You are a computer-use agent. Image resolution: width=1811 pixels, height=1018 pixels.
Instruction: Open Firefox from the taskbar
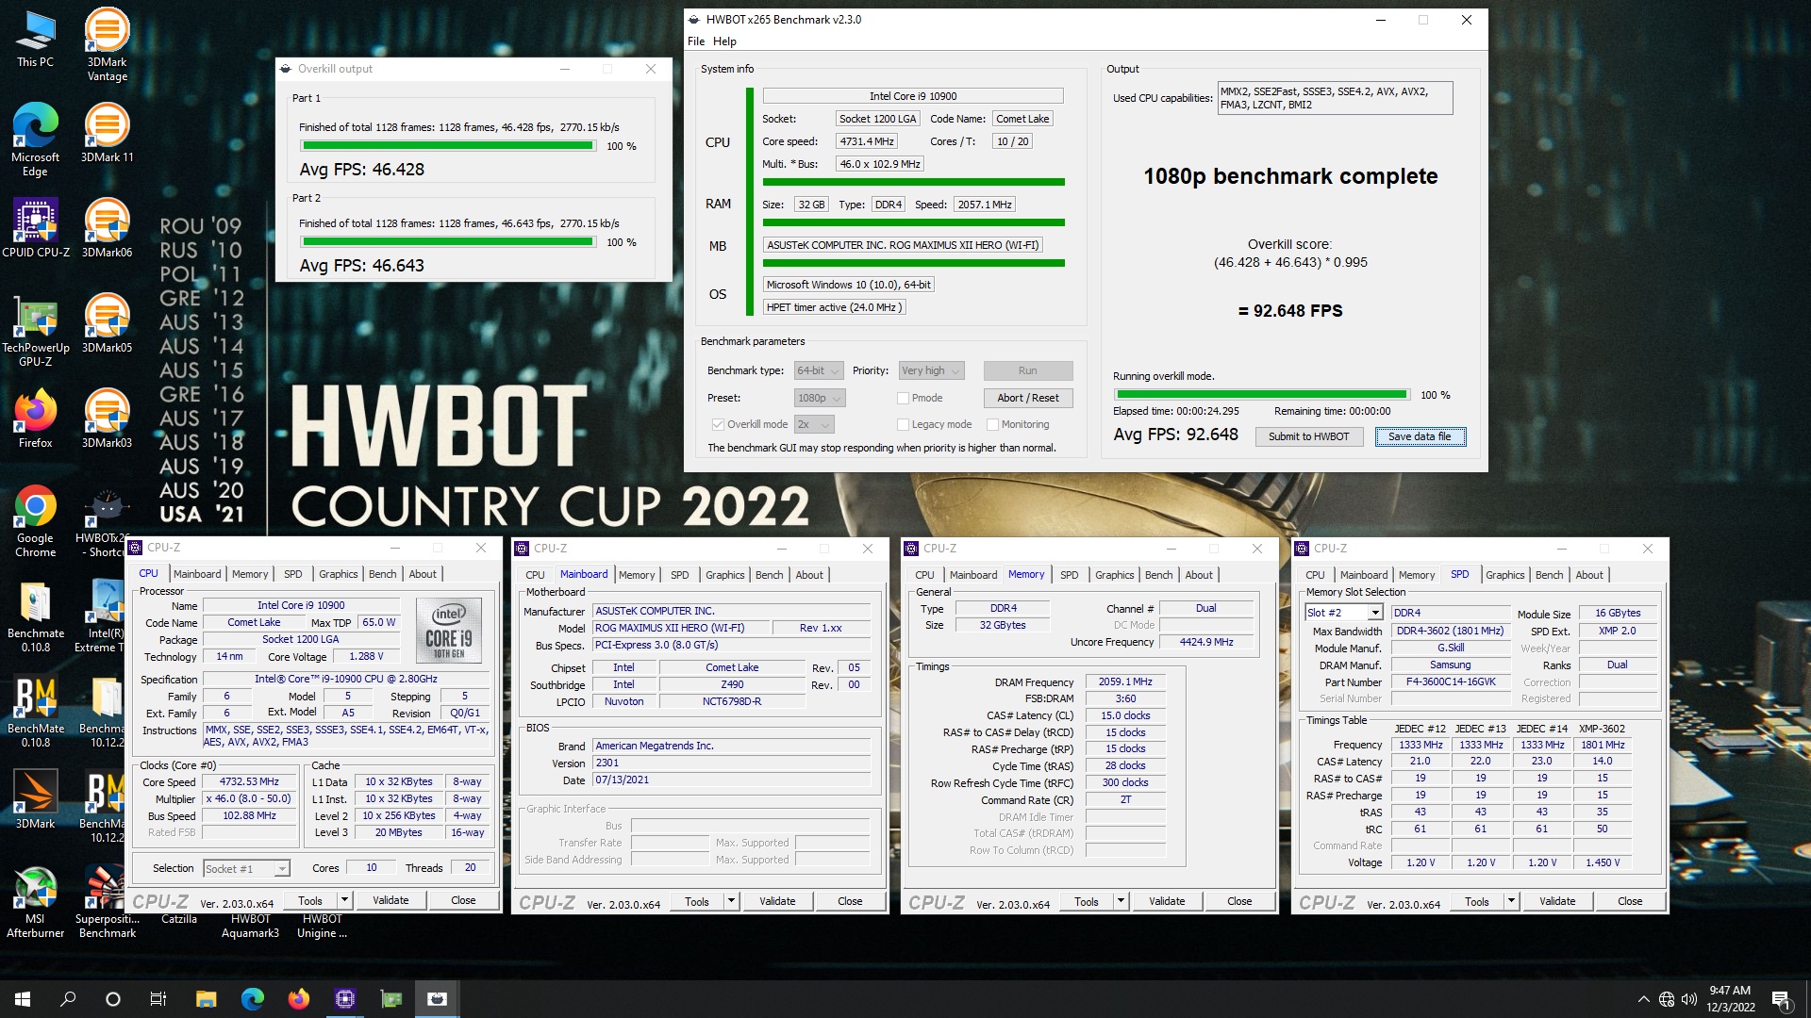tap(299, 999)
